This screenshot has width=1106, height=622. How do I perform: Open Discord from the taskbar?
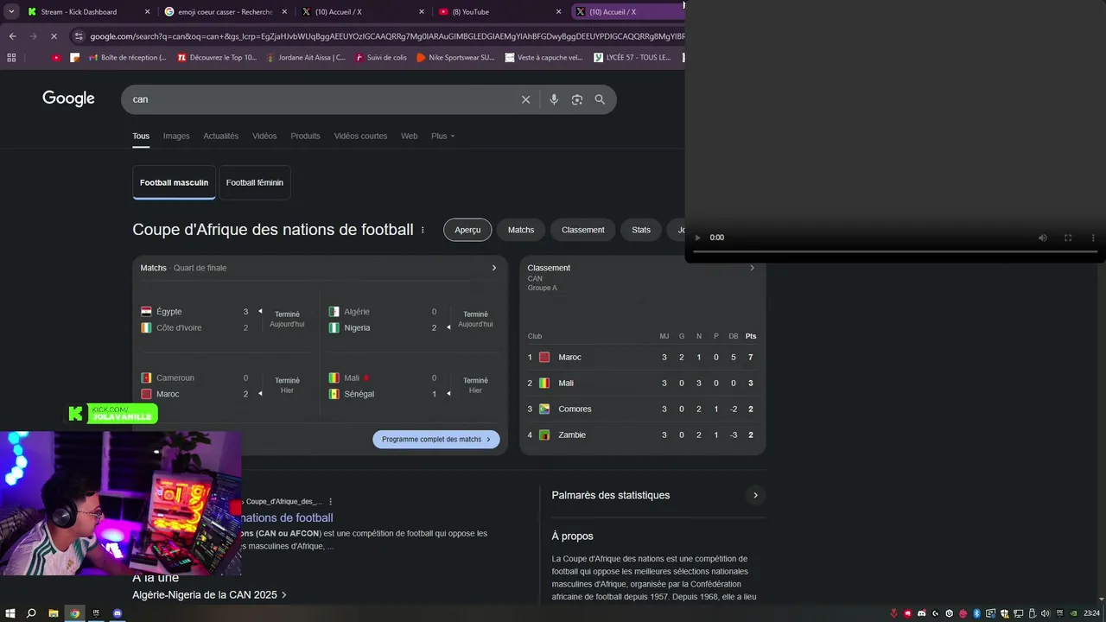tap(118, 613)
